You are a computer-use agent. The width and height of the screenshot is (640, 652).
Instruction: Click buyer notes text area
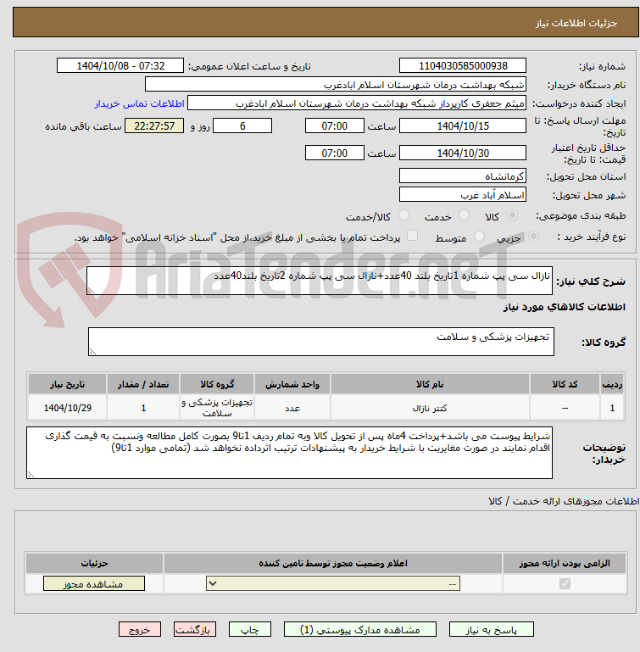[x=289, y=453]
